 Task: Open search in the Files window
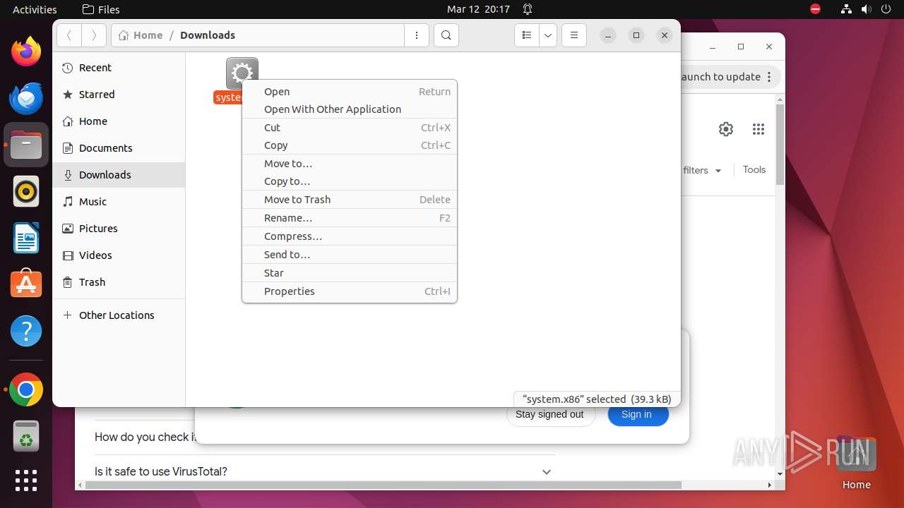tap(446, 35)
